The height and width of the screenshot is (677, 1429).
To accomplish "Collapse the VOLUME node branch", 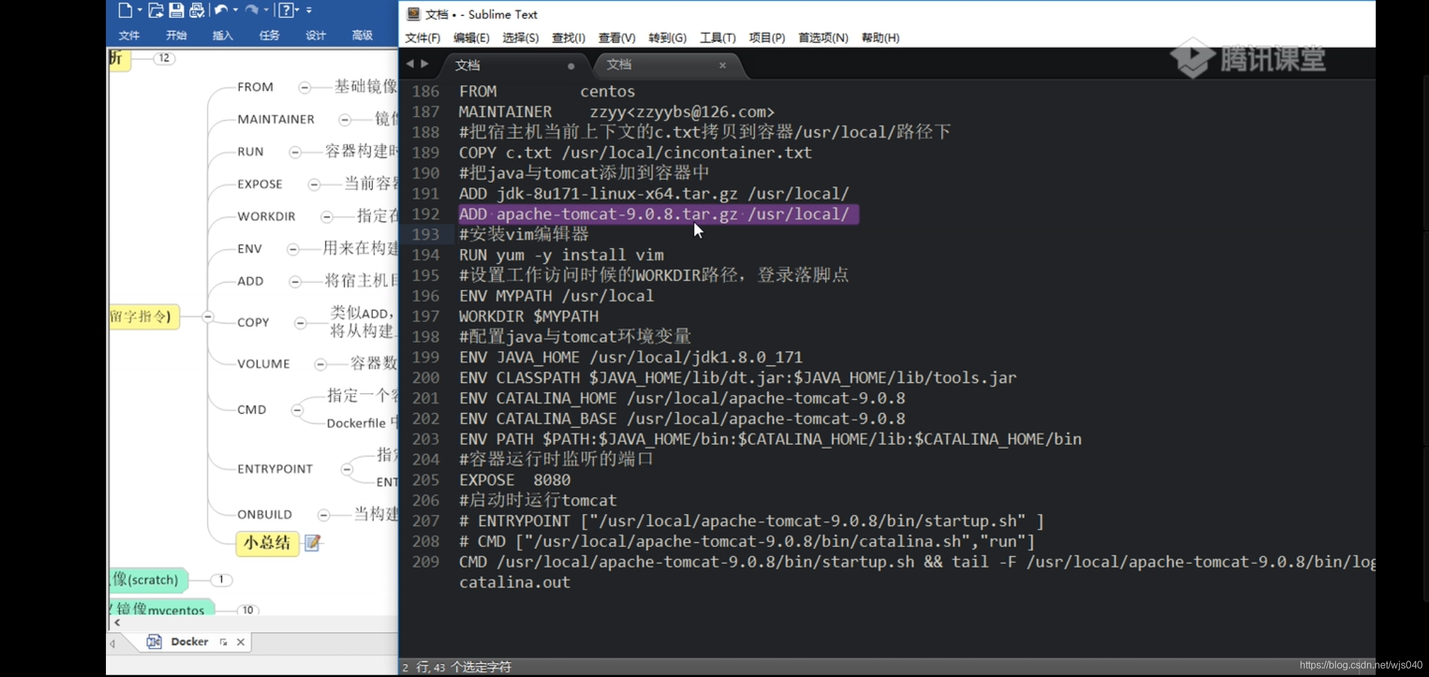I will tap(320, 364).
